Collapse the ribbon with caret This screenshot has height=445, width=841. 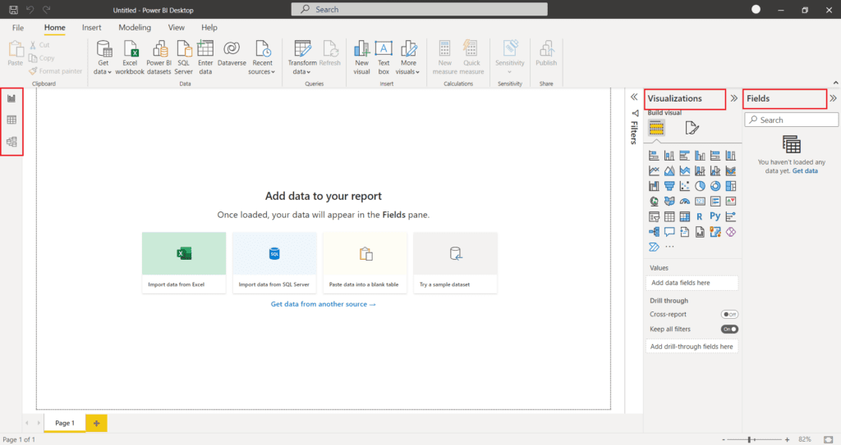[x=835, y=83]
